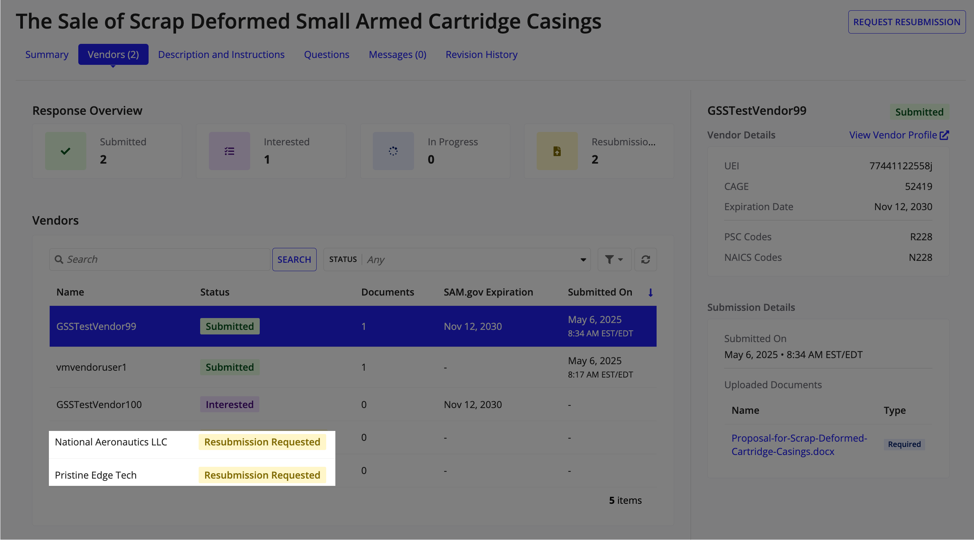Open the filter funnel dropdown
Image resolution: width=974 pixels, height=540 pixels.
click(614, 259)
